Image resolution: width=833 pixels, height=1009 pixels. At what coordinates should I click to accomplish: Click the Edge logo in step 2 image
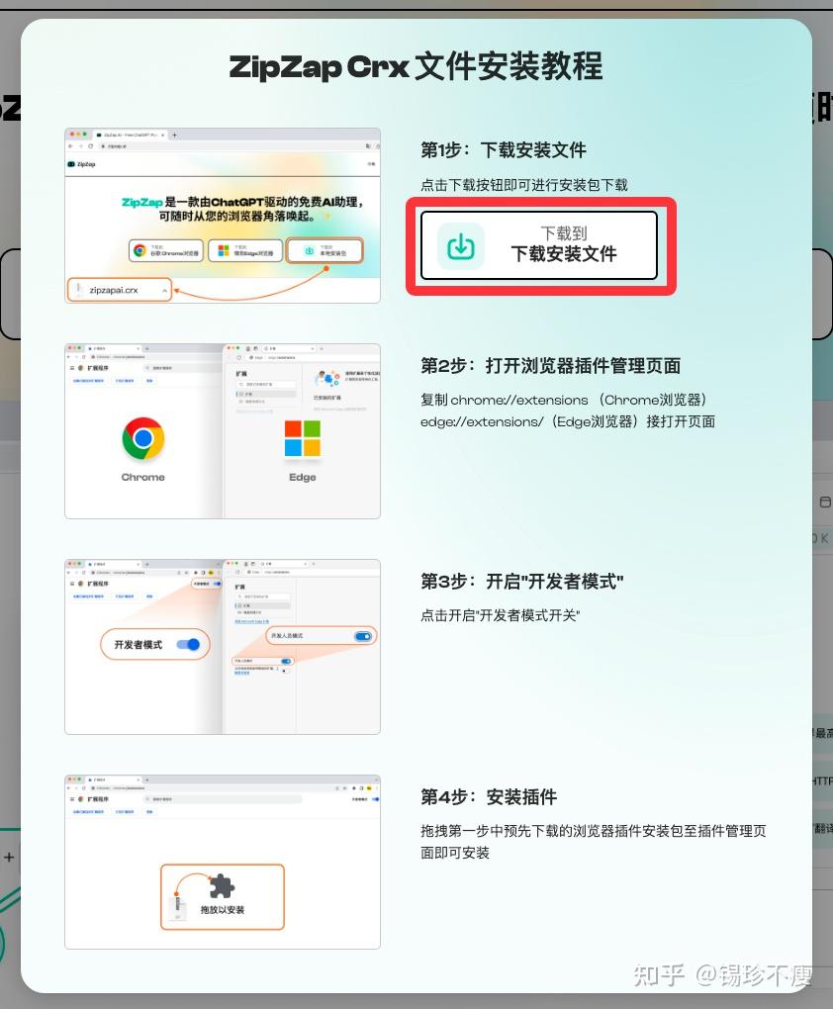click(x=303, y=438)
